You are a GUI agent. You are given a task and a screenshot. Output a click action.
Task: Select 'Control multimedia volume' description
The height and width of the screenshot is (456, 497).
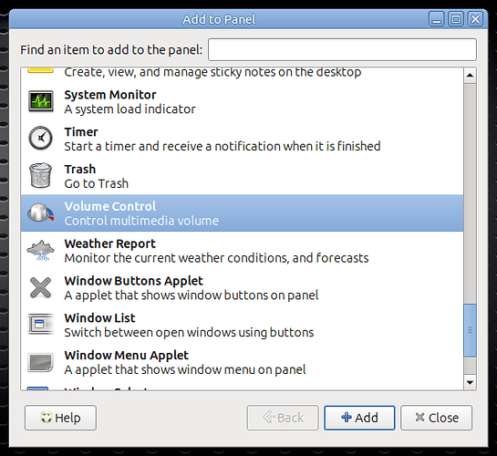click(141, 221)
